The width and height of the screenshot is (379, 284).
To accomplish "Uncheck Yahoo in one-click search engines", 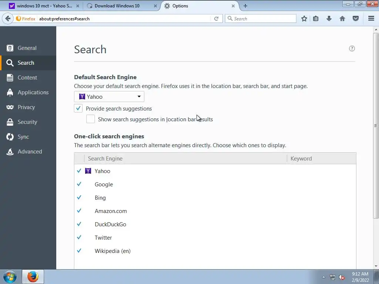I will point(79,171).
